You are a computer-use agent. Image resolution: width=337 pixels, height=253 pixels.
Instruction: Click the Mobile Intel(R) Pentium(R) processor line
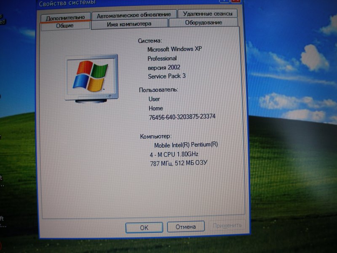click(x=186, y=145)
